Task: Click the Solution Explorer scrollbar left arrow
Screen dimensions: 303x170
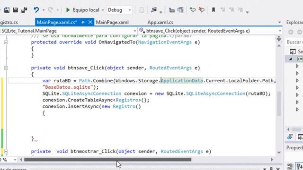Action: coord(288,129)
